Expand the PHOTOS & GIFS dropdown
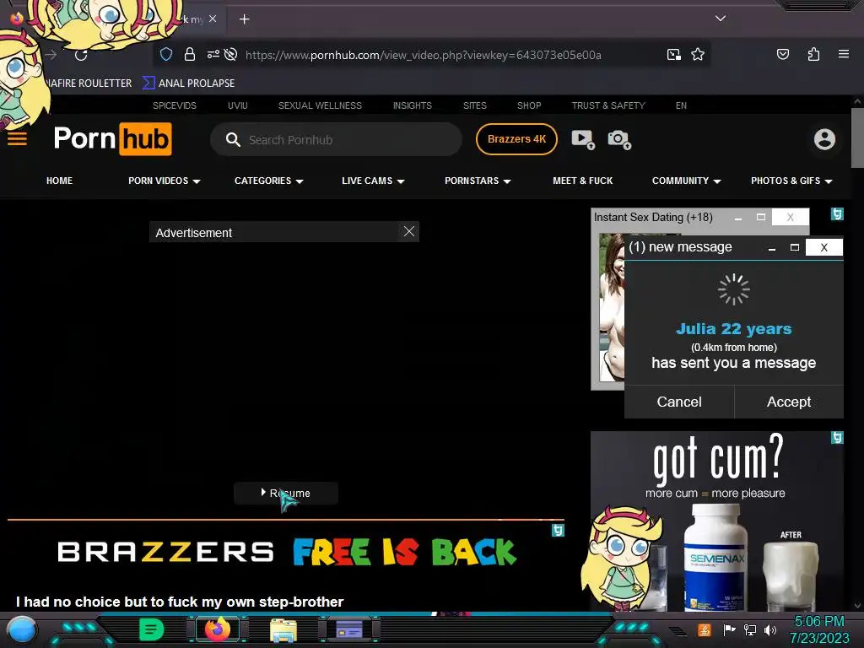Image resolution: width=864 pixels, height=648 pixels. click(791, 181)
